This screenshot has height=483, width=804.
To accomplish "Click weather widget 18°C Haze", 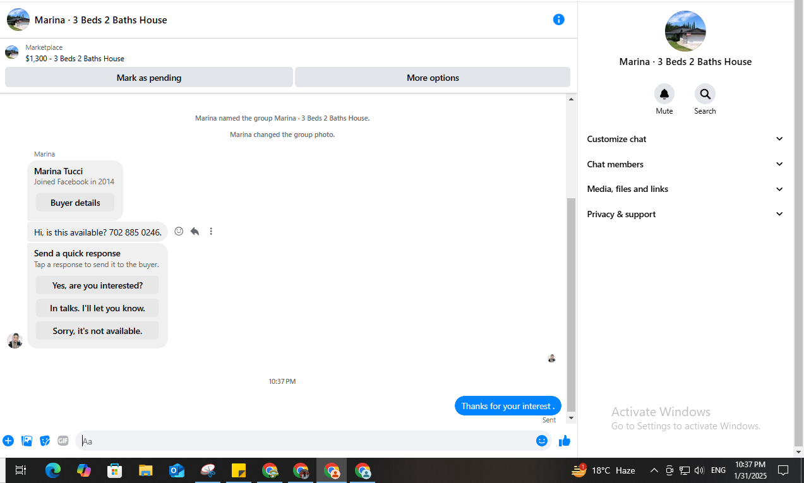I will 603,470.
